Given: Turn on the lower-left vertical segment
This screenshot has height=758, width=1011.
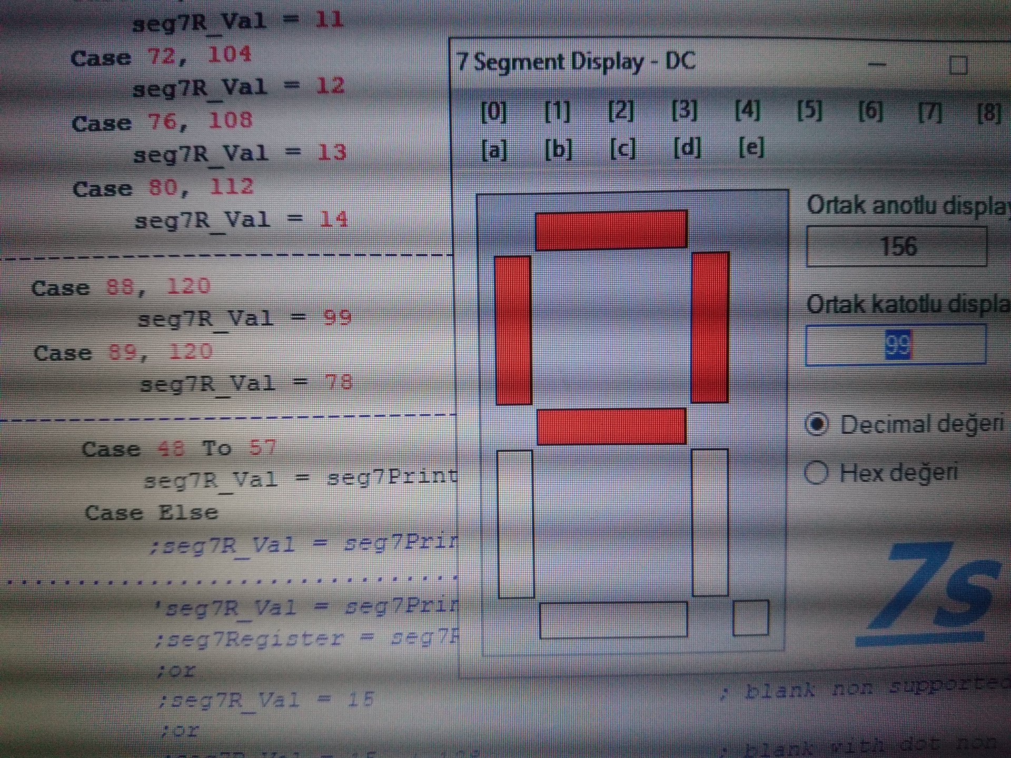Looking at the screenshot, I should (516, 524).
